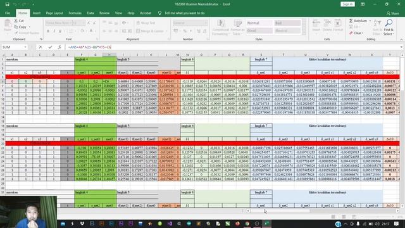Click the Cut command

click(x=19, y=21)
